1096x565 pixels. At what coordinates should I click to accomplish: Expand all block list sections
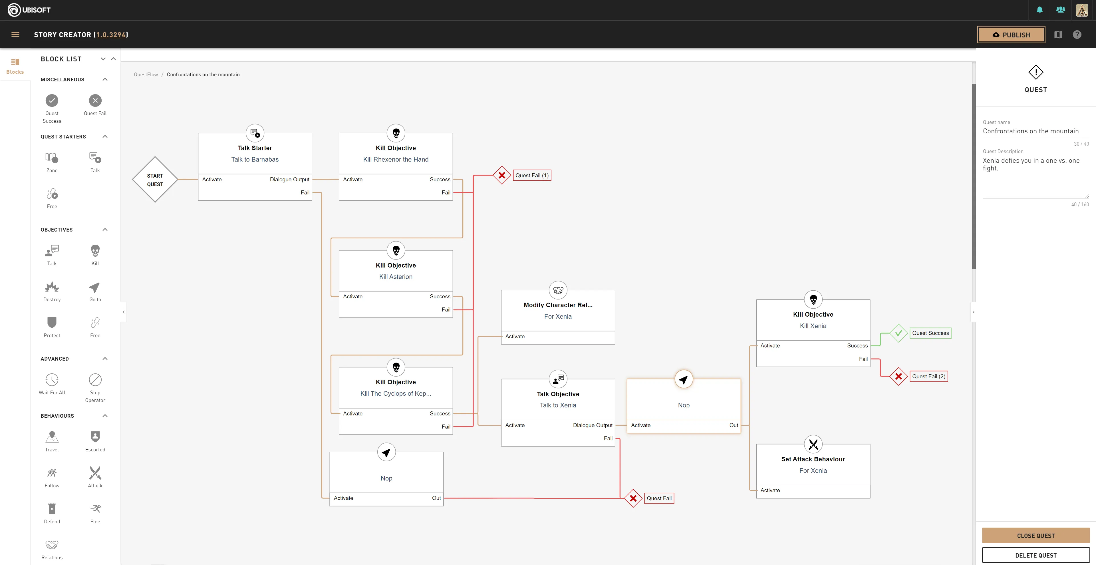coord(103,59)
